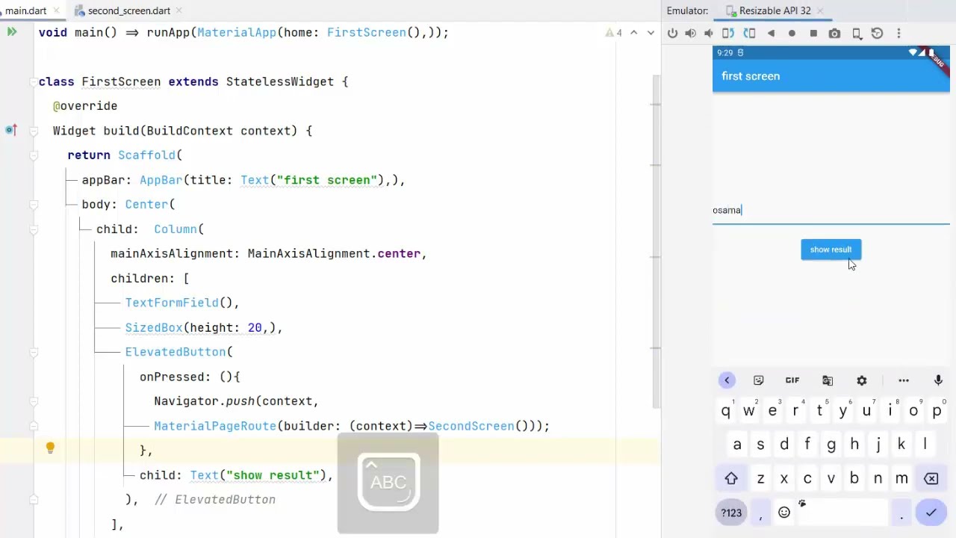Switch to the main.dart editor tab
Viewport: 956px width, 538px height.
25,10
